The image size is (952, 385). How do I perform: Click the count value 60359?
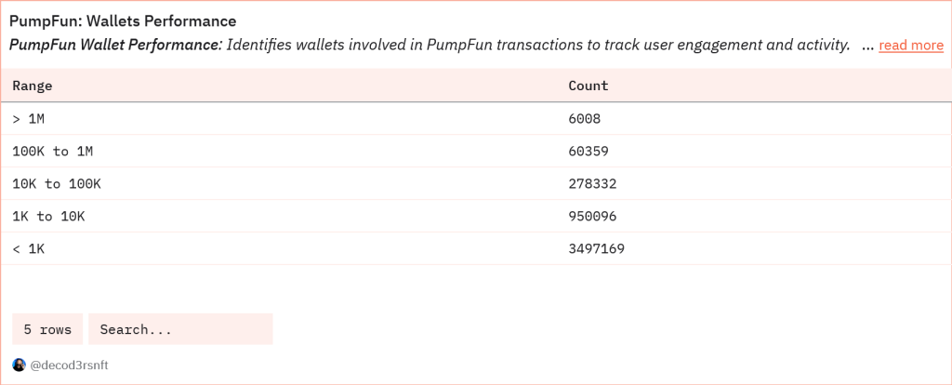click(588, 152)
